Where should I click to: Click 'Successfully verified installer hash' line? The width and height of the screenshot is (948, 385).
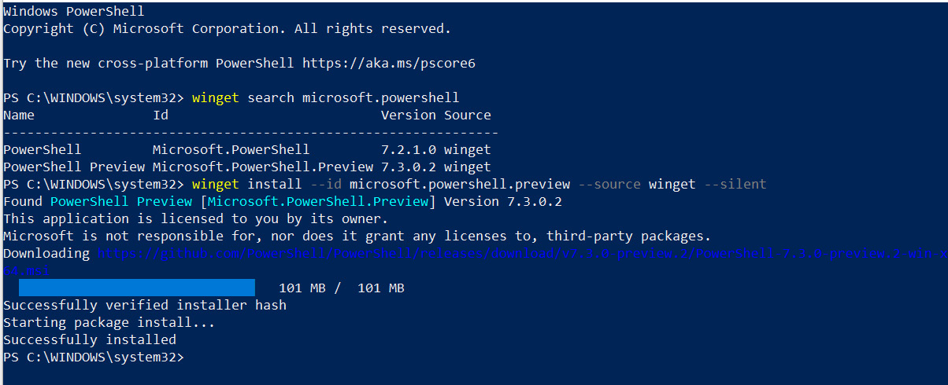pos(145,305)
